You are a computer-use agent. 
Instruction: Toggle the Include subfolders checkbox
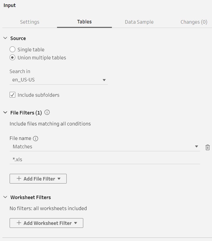tap(12, 95)
